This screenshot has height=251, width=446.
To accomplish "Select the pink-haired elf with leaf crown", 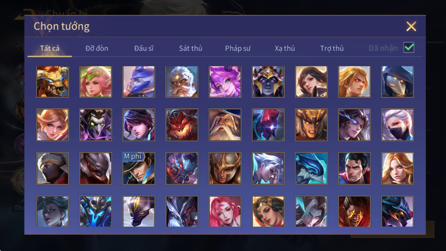I will pyautogui.click(x=95, y=82).
